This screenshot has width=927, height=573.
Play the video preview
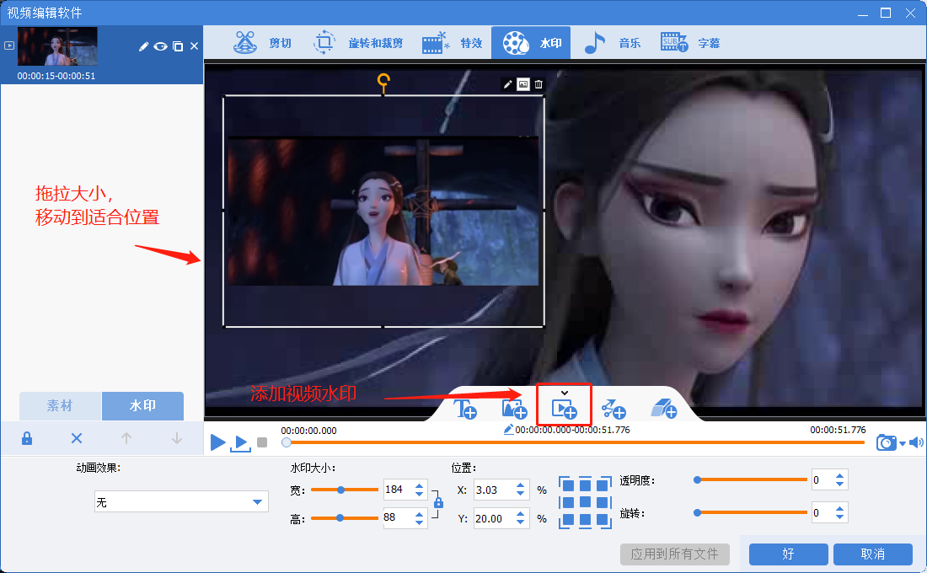(217, 442)
